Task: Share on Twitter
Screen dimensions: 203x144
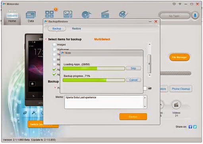Action: (195, 127)
